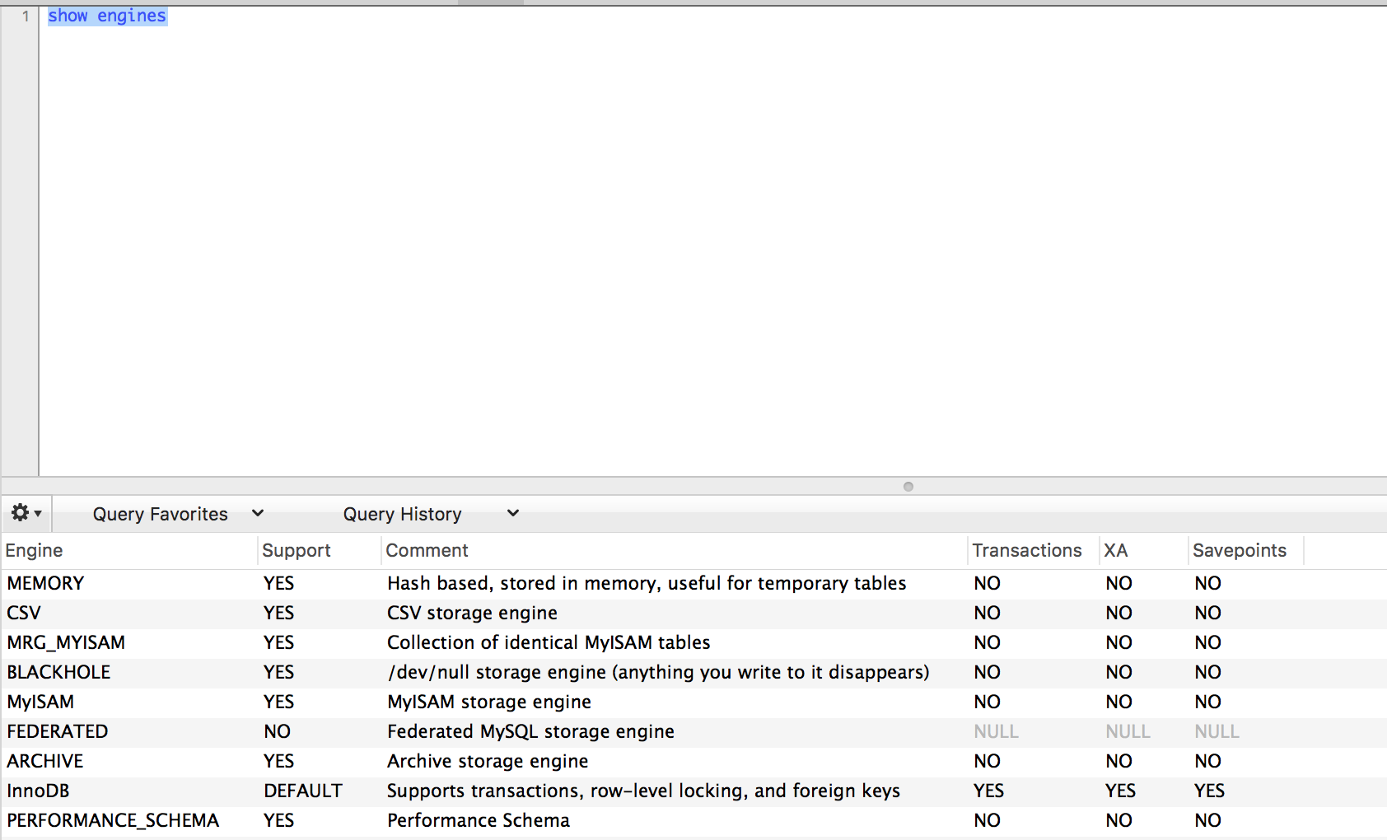Sort results by the Support column header
This screenshot has height=840, width=1387.
click(x=297, y=550)
